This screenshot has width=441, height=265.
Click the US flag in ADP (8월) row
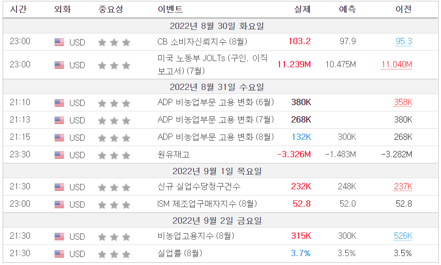(59, 138)
